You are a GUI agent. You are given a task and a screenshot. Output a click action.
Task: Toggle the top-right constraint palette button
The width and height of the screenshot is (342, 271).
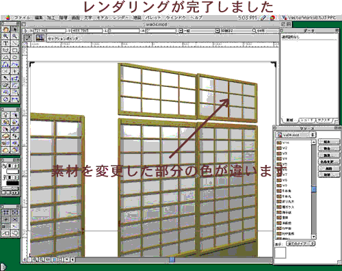click(15, 212)
